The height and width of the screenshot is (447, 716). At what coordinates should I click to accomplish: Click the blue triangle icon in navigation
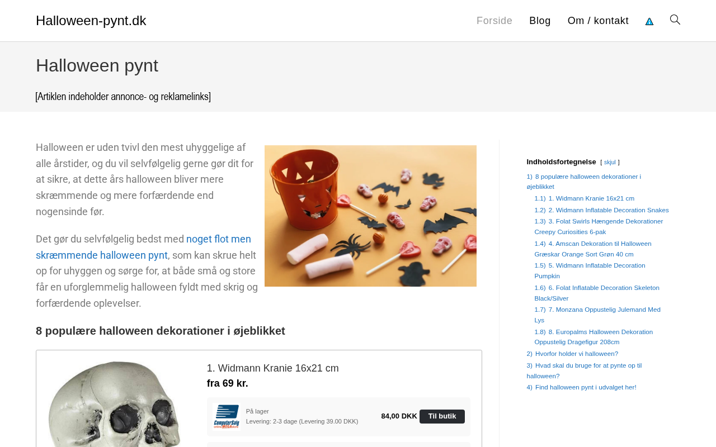(x=649, y=21)
